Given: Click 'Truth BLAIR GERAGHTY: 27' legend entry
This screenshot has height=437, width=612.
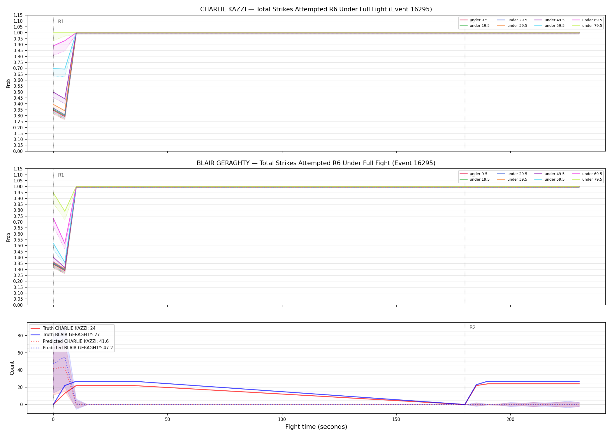Looking at the screenshot, I should [x=65, y=335].
